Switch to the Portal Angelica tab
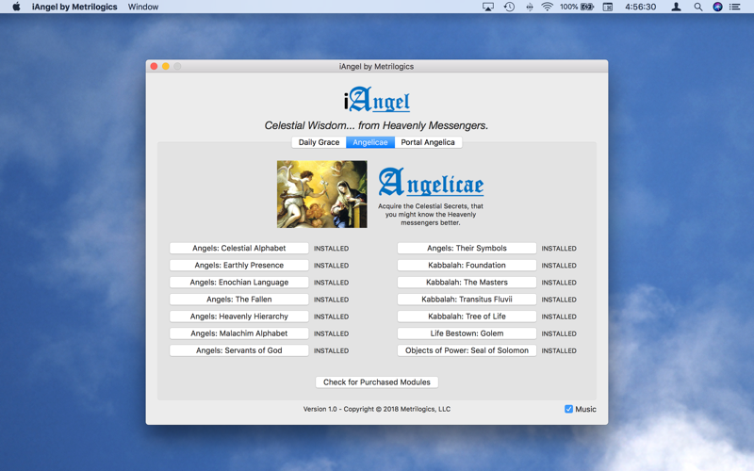Screen dimensions: 754x471 click(x=428, y=142)
